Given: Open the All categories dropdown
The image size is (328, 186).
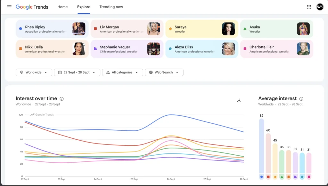Looking at the screenshot, I should (123, 73).
